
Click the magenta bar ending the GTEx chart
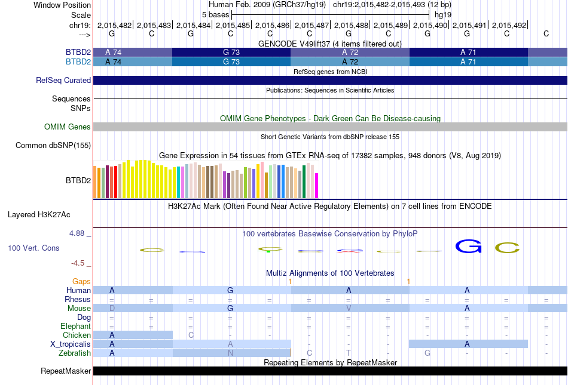point(317,186)
